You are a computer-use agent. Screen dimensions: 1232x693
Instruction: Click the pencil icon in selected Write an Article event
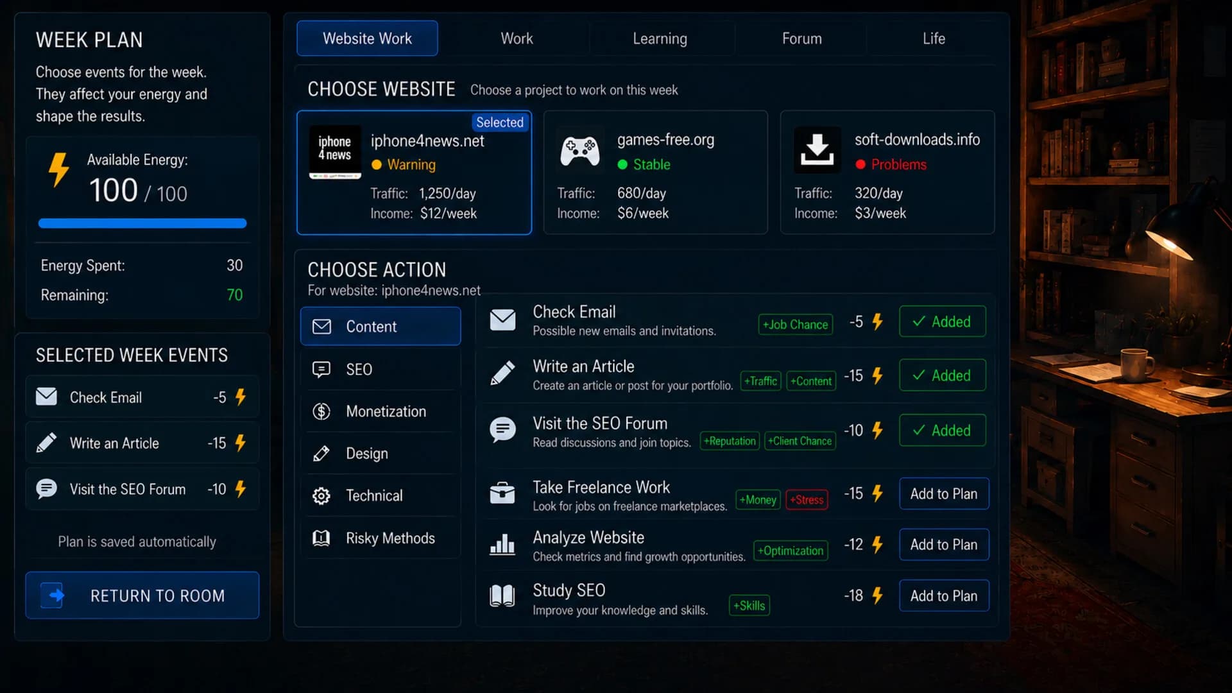pos(46,443)
